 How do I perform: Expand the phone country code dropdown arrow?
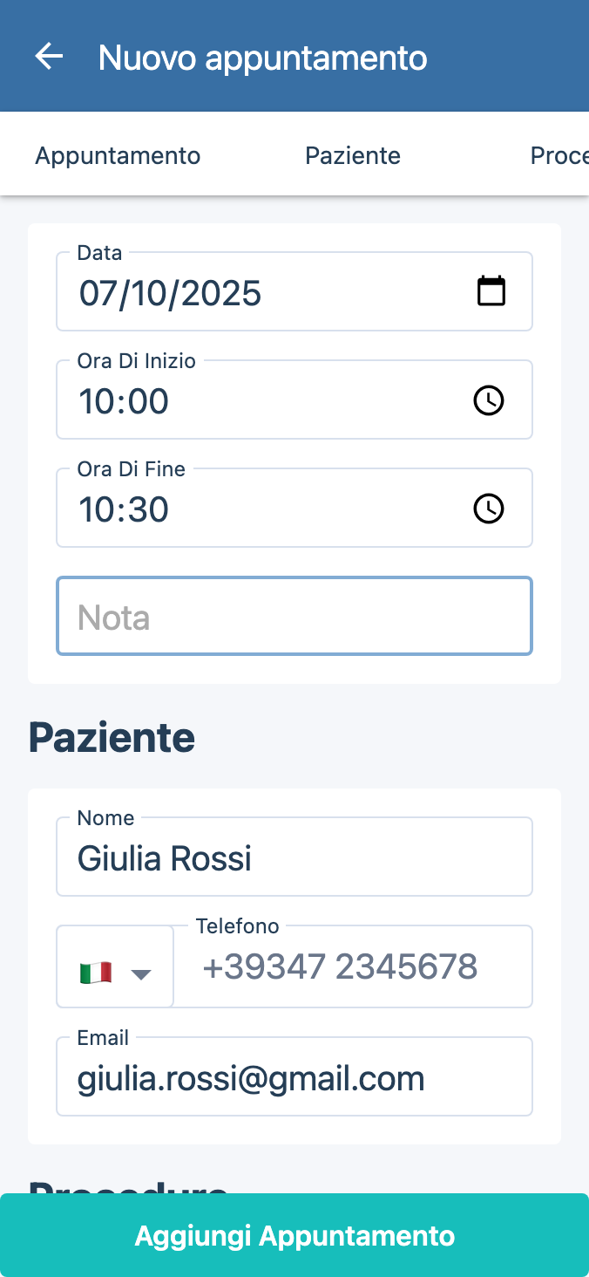coord(141,973)
